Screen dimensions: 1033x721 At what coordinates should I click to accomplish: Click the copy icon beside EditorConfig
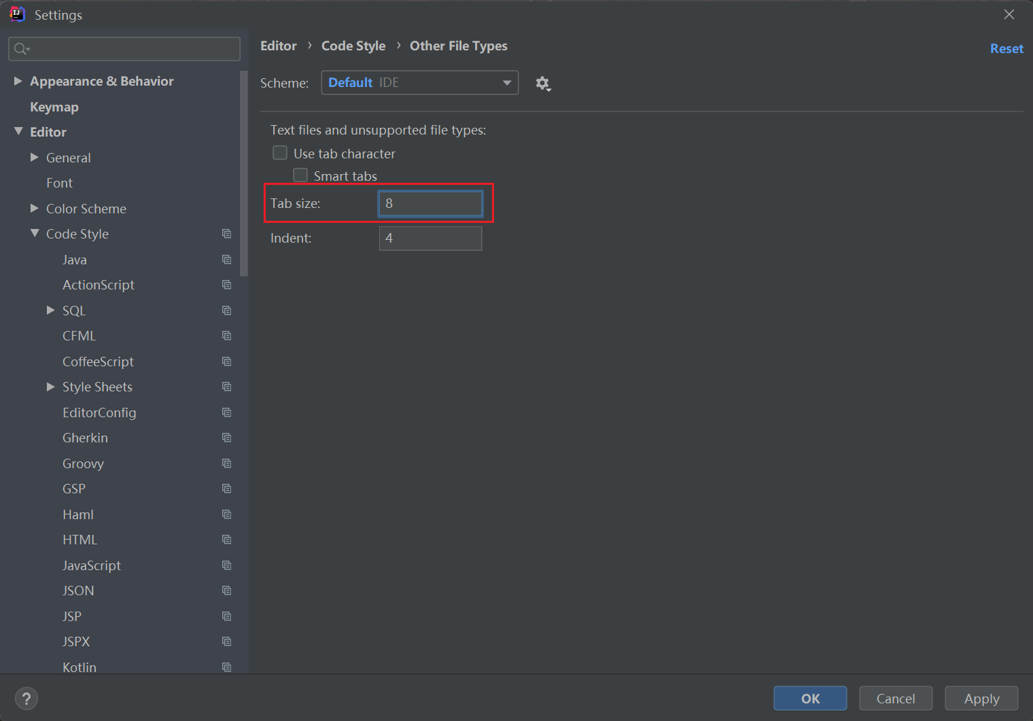point(227,412)
